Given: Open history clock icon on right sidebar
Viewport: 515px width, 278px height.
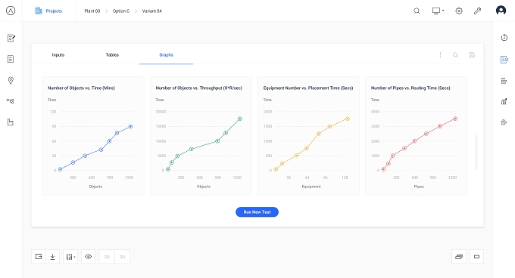Looking at the screenshot, I should tap(504, 38).
